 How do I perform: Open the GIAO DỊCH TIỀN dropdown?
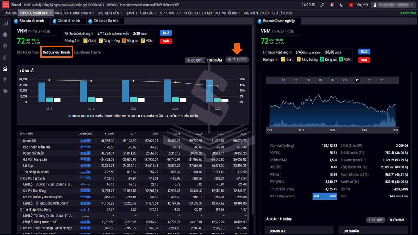tap(110, 13)
